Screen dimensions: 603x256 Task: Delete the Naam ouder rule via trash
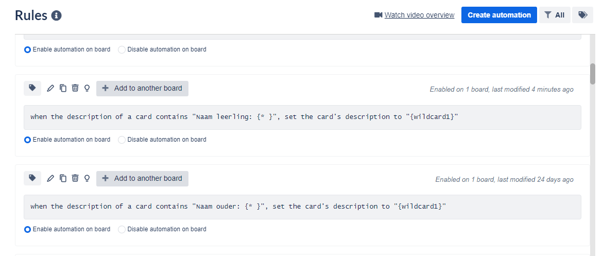75,178
